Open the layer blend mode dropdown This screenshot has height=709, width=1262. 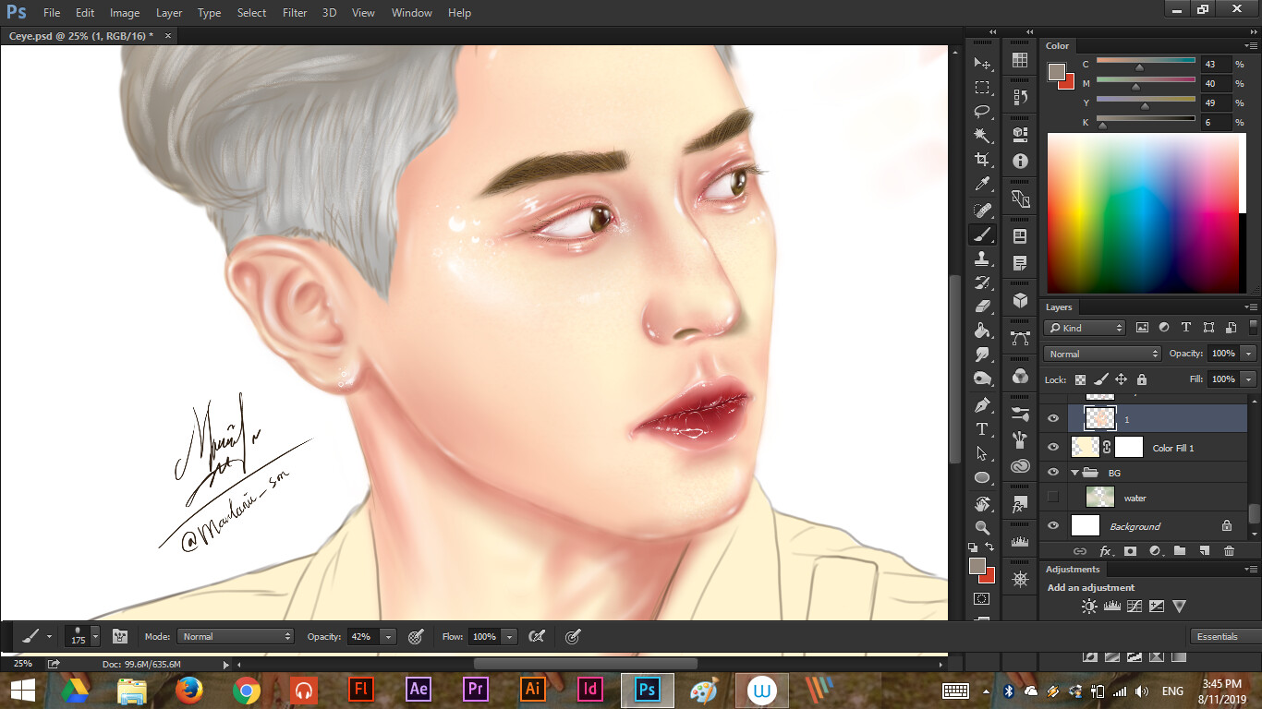[1101, 354]
